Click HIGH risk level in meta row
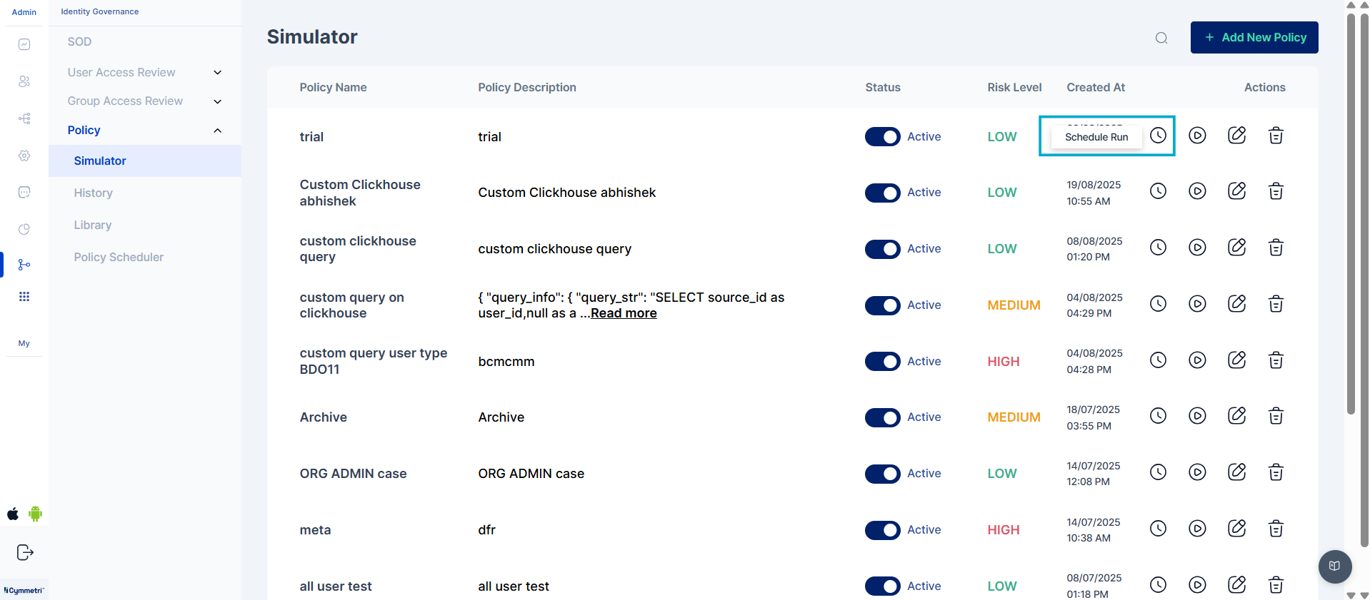 (1004, 530)
